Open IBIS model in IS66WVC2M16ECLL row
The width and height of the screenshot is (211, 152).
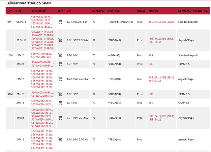coord(151,103)
